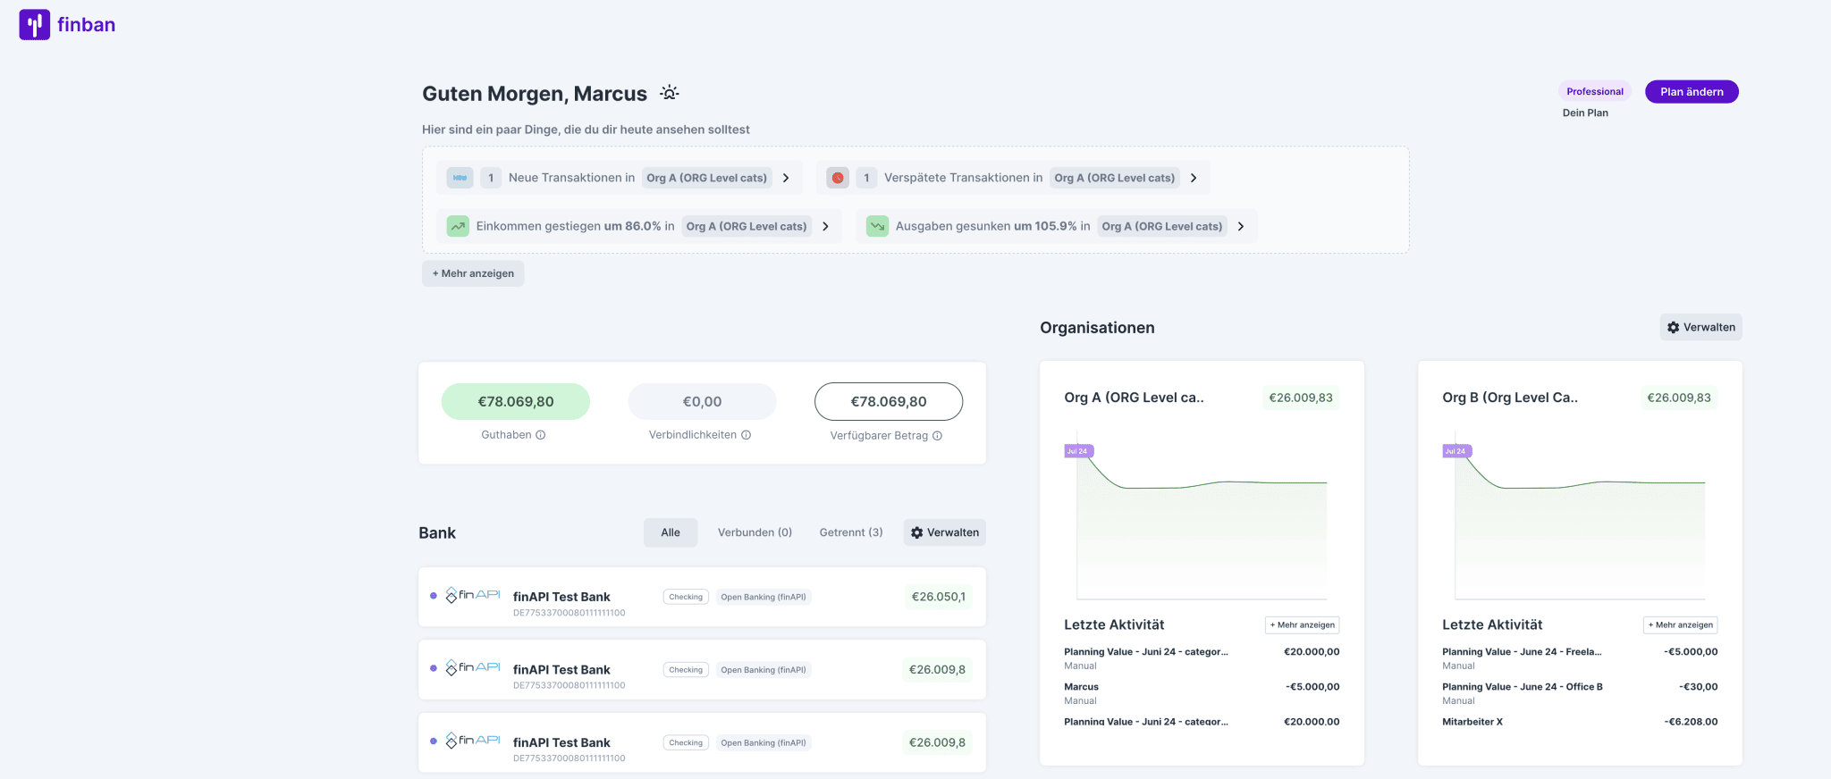Screen dimensions: 1831x779
Task: Click the finban logo icon
Action: (x=35, y=25)
